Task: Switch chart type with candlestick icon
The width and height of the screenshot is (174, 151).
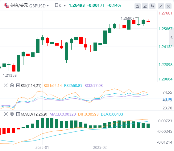Action: 152,6
